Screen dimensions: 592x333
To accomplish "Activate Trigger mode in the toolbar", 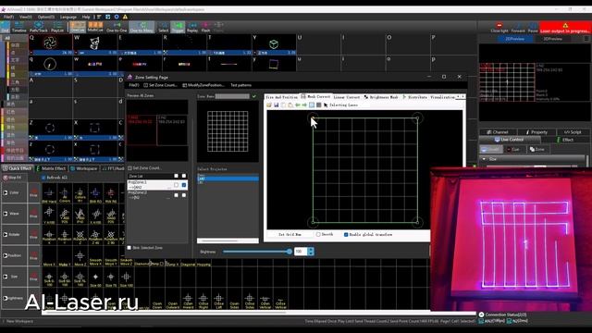I will tap(178, 27).
